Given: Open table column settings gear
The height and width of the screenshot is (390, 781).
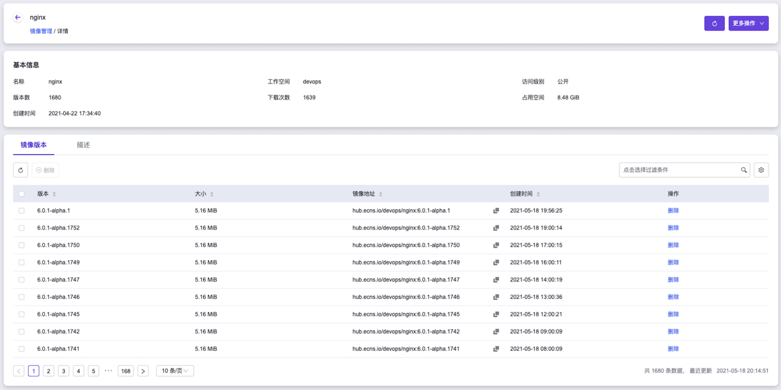Looking at the screenshot, I should coord(761,170).
